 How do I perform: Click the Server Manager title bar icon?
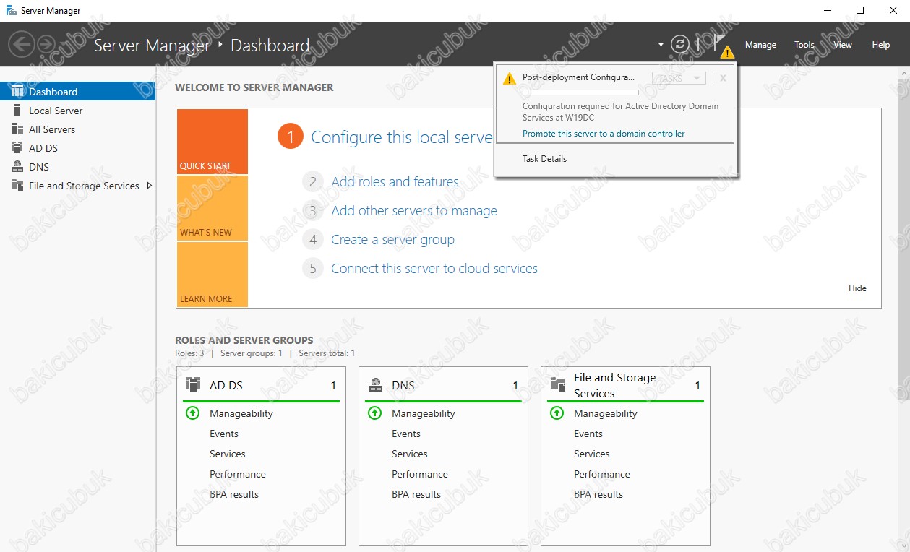12,11
